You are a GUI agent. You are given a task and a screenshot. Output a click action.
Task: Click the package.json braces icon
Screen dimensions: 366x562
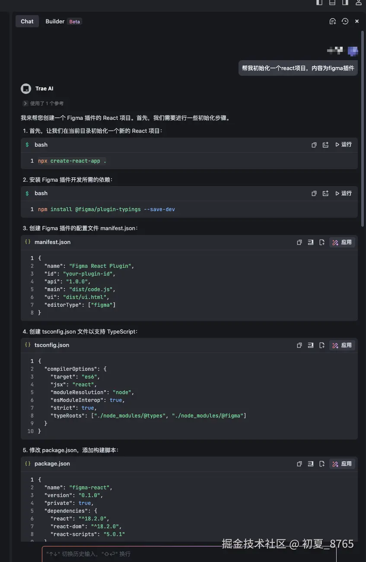coord(28,463)
